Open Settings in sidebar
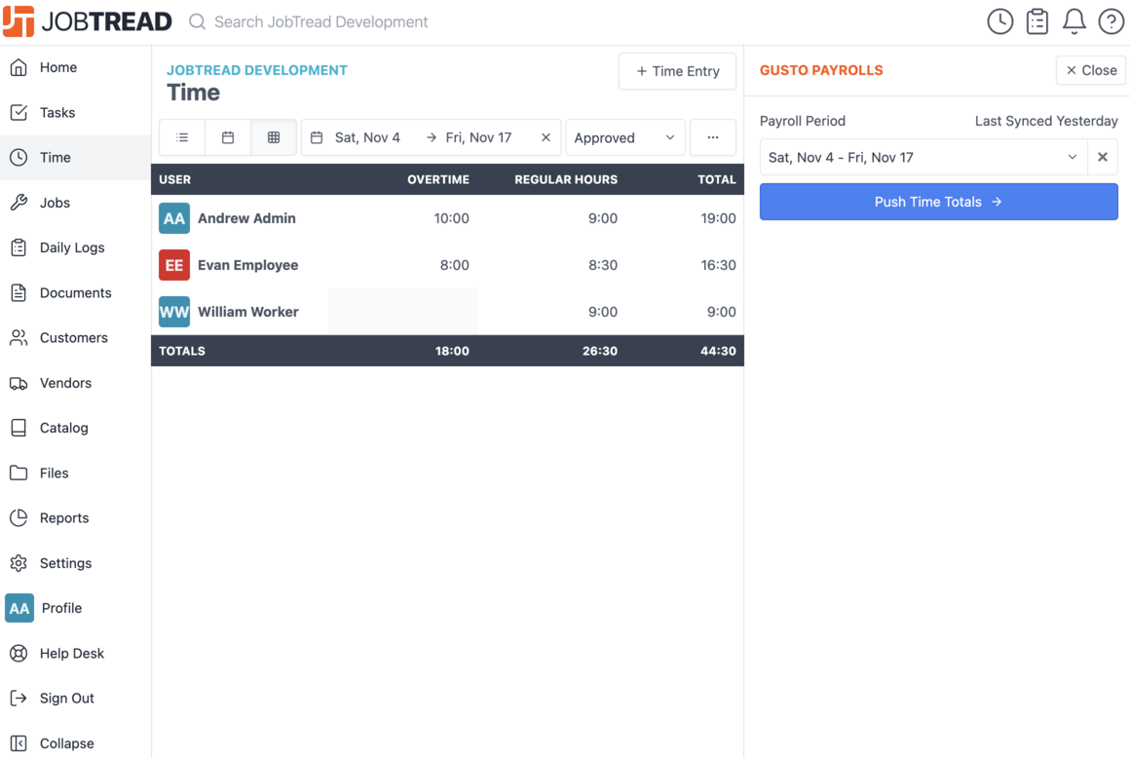1130x758 pixels. [x=75, y=563]
